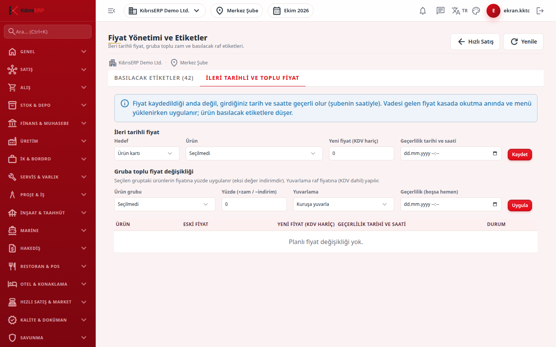Click the KıbrısERP logo
The width and height of the screenshot is (556, 347).
(26, 10)
